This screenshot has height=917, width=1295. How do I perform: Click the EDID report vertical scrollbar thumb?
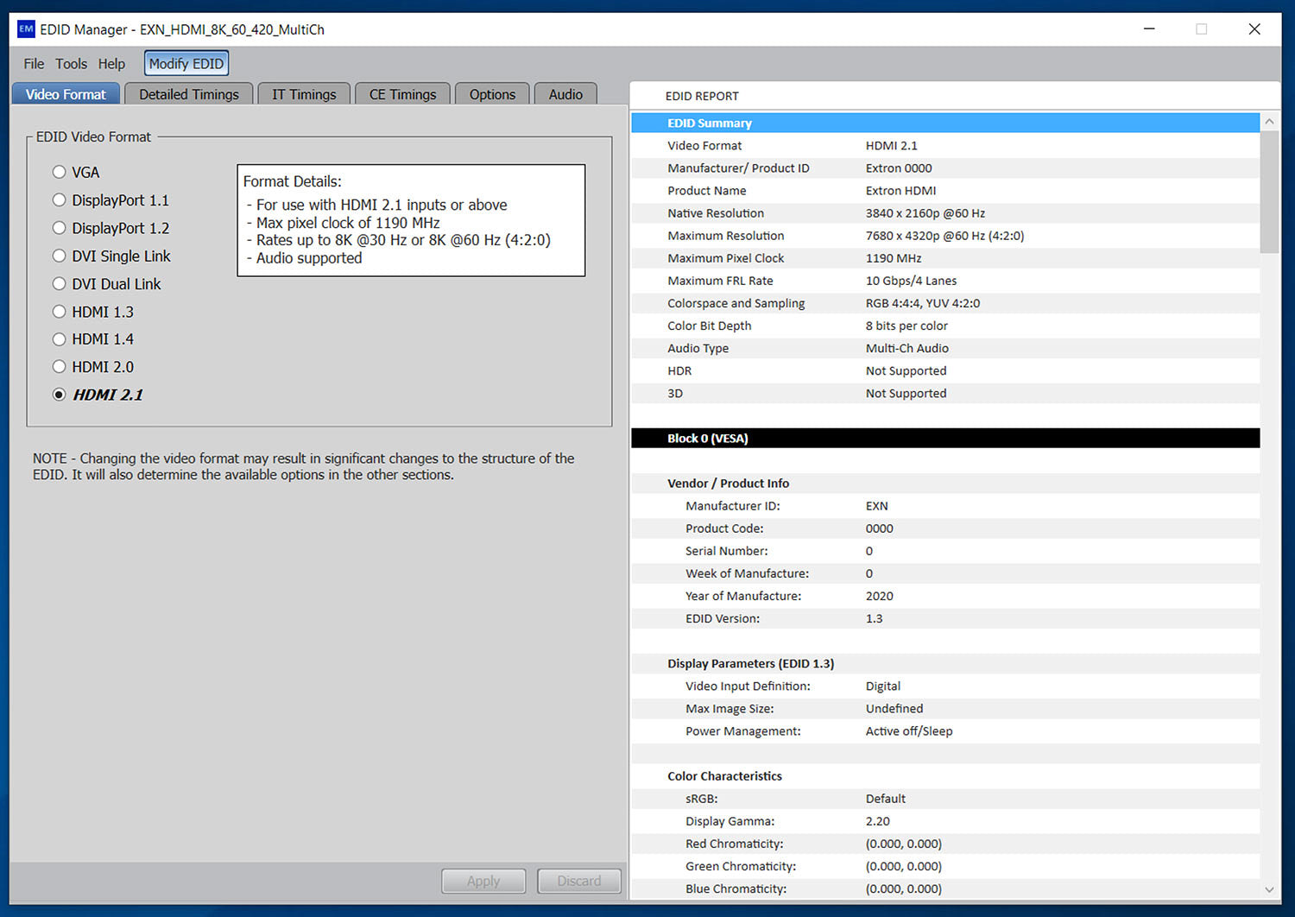1269,192
